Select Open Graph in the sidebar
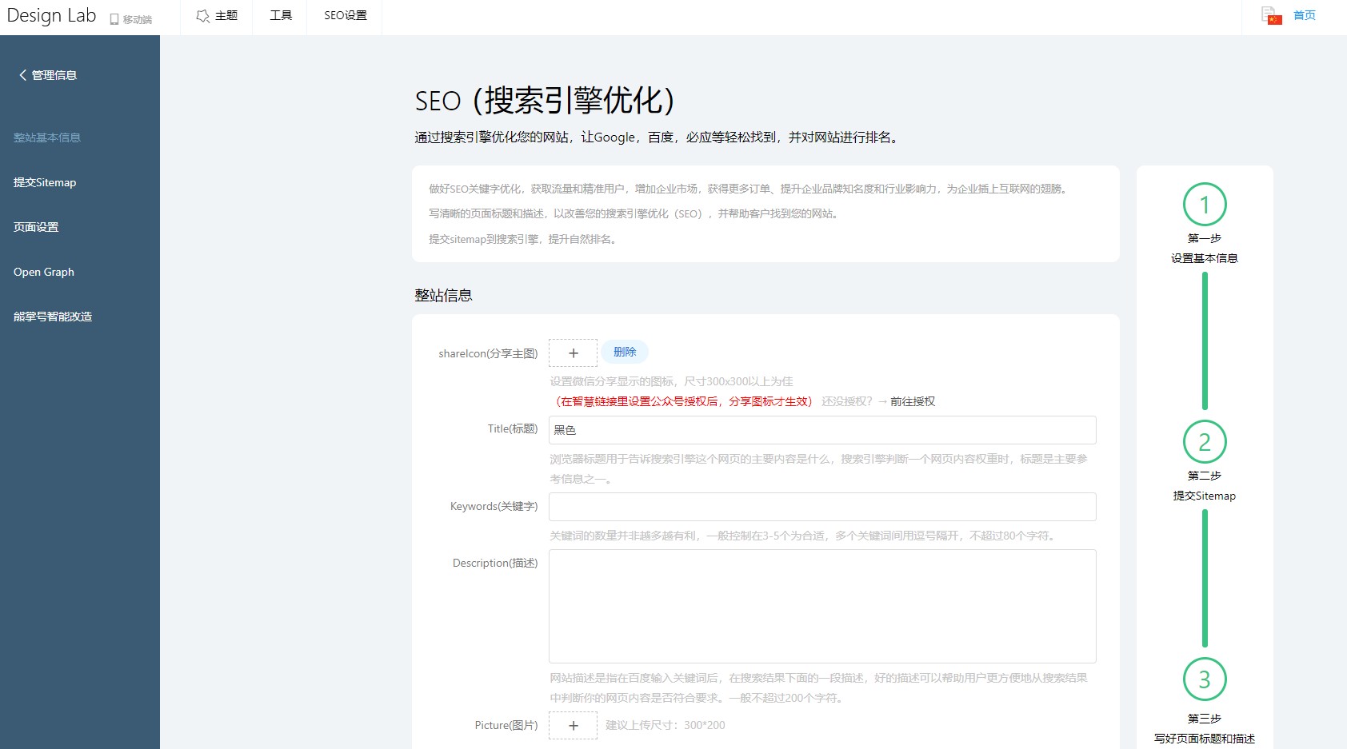 (x=44, y=272)
